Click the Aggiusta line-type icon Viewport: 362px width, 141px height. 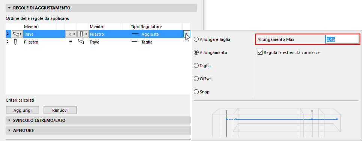click(136, 34)
